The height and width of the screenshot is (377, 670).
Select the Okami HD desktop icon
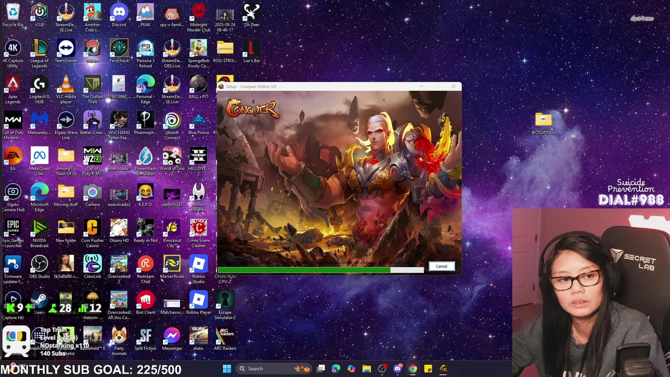119,231
